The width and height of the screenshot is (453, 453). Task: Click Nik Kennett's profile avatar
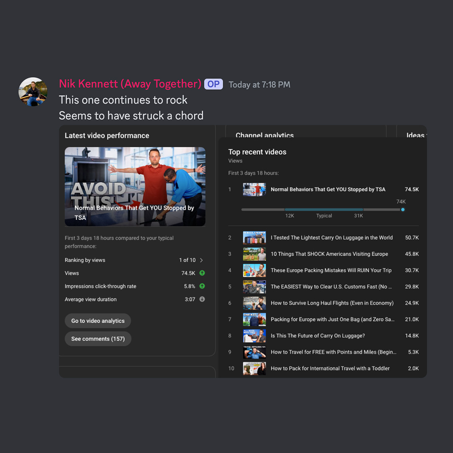[x=33, y=91]
